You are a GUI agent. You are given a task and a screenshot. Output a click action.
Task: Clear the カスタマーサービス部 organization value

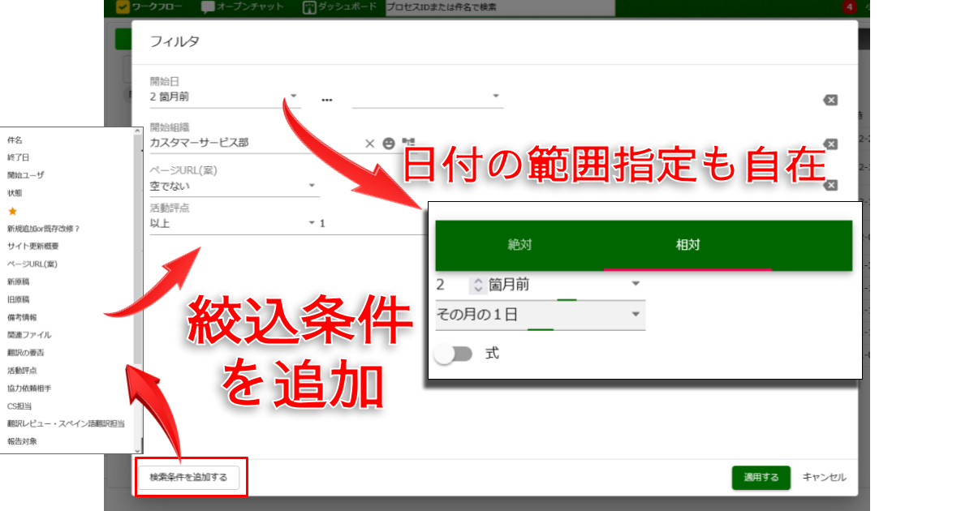369,144
